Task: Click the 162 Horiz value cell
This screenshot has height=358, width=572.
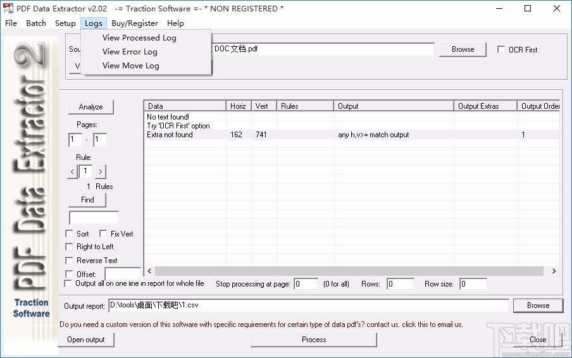Action: (x=237, y=135)
